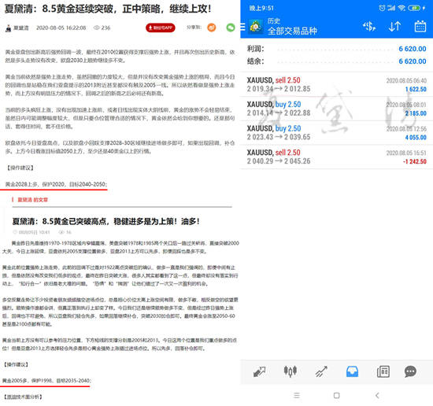Select the History inbox tab icon

tap(352, 371)
